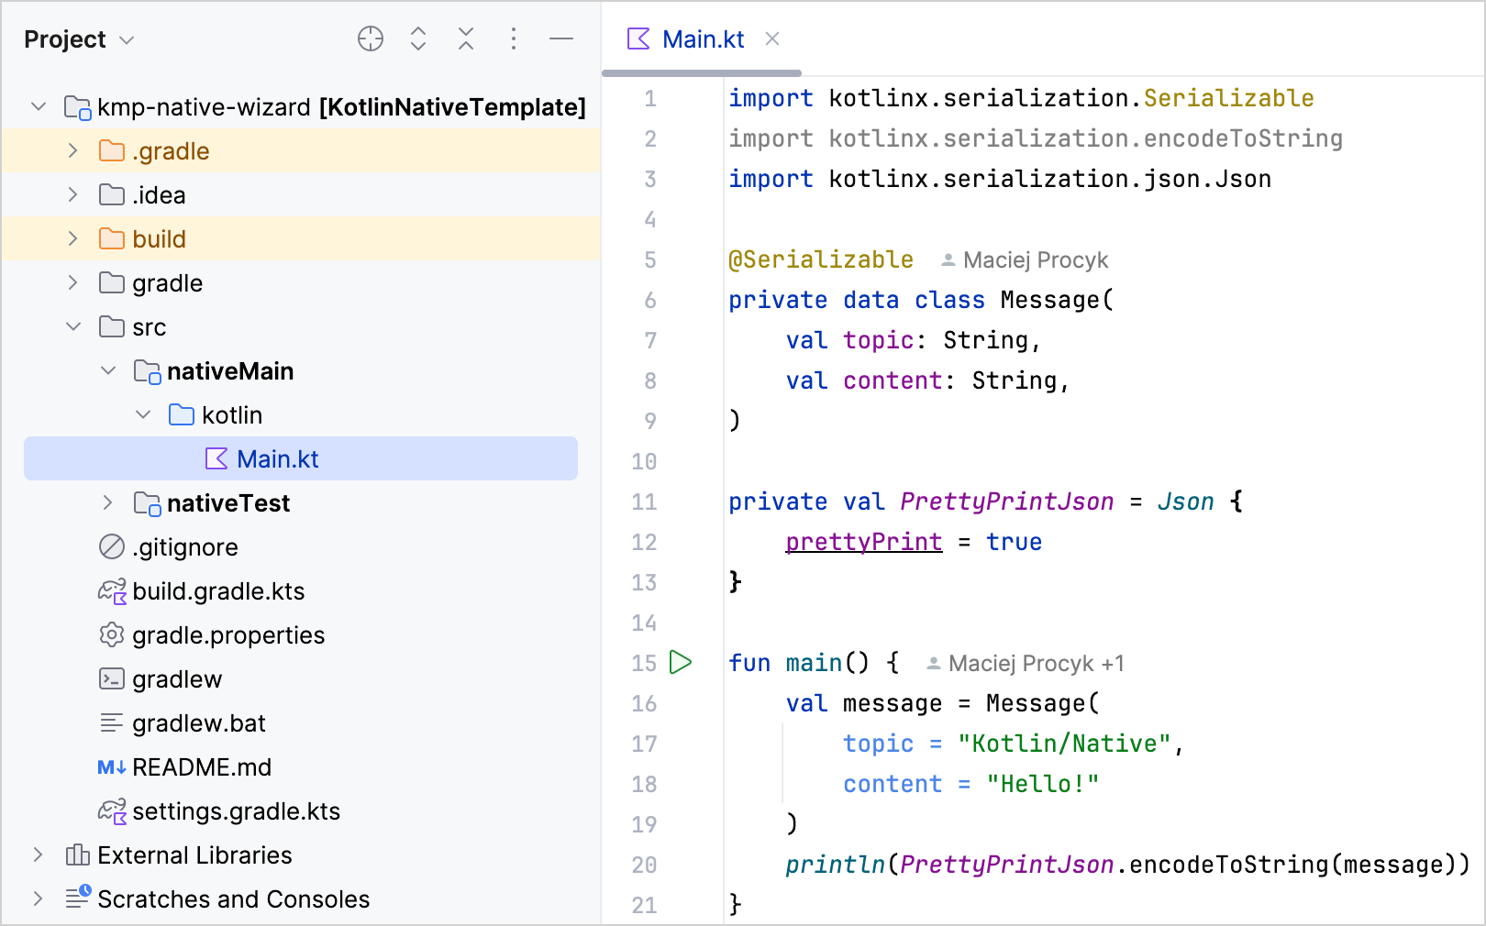Run main function via gutter icon
Viewport: 1486px width, 926px height.
681,662
